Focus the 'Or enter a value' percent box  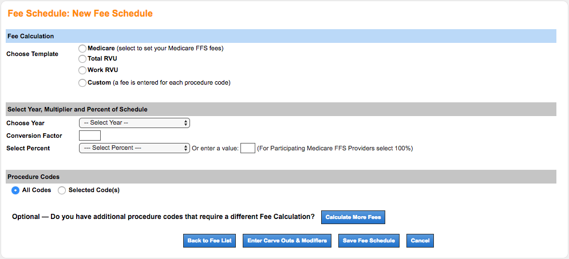(247, 148)
